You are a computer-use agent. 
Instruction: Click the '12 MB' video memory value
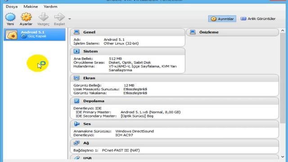(x=129, y=85)
